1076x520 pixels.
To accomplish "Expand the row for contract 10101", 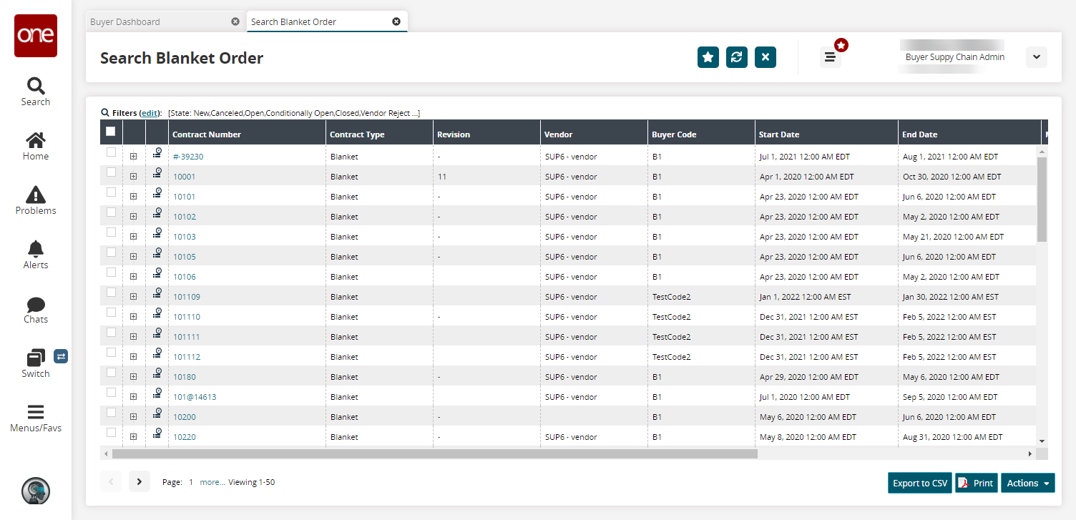I will coord(133,197).
